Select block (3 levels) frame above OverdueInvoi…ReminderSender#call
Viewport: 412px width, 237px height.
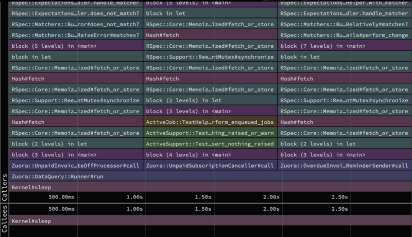click(345, 155)
